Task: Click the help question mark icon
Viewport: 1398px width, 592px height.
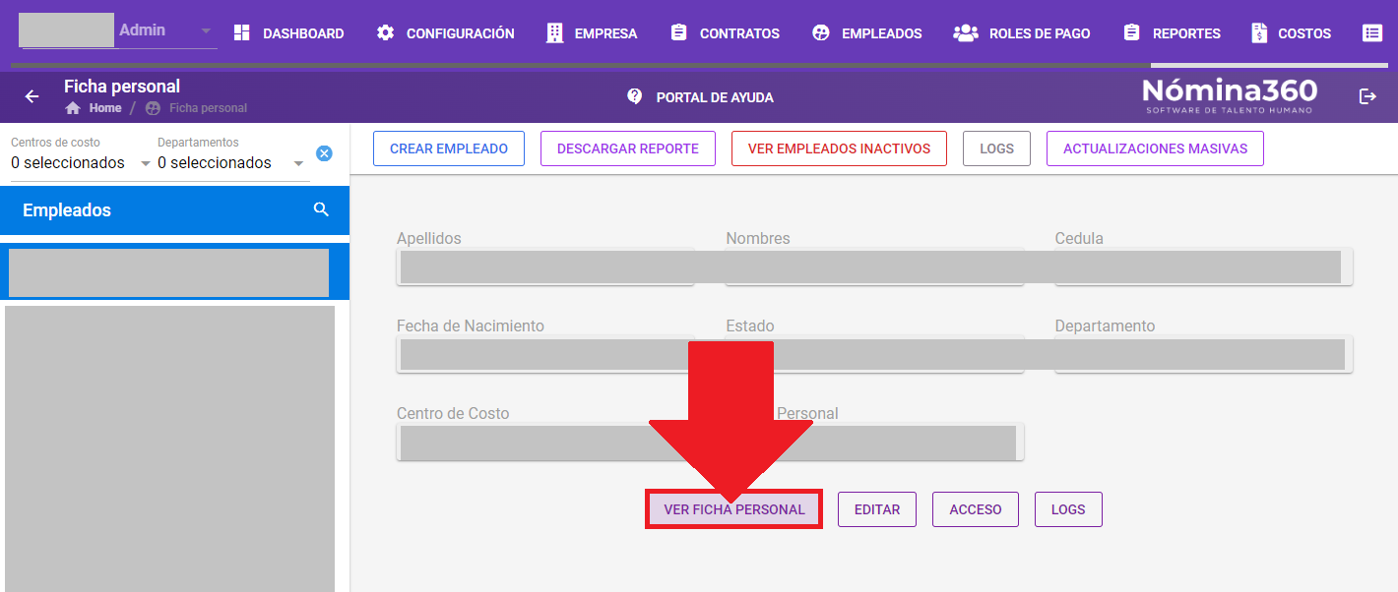Action: [635, 96]
